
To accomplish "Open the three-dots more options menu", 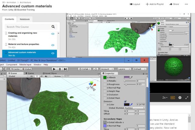I will coord(186,4).
